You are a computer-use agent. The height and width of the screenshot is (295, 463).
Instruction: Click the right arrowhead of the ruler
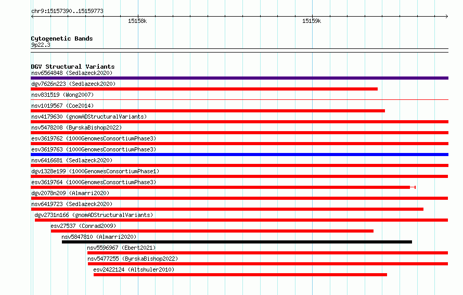tap(446, 16)
